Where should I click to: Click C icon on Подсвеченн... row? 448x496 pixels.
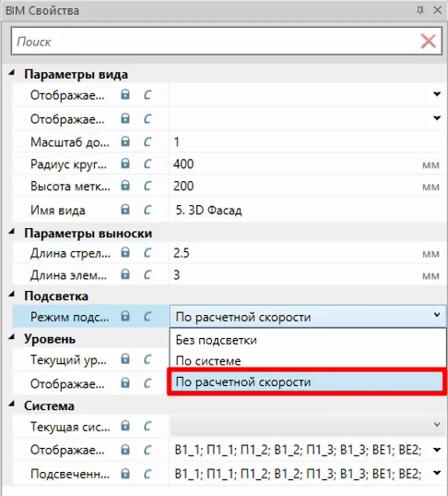(x=147, y=474)
